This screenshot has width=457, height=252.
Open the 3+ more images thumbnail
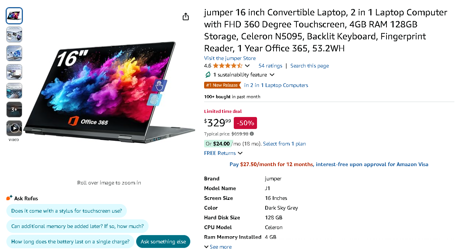[x=14, y=109]
